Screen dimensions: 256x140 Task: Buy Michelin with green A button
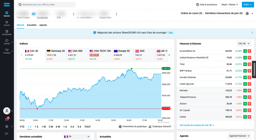(245, 91)
